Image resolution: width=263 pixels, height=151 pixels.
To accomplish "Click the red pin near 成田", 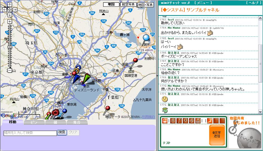I will pyautogui.click(x=135, y=60).
